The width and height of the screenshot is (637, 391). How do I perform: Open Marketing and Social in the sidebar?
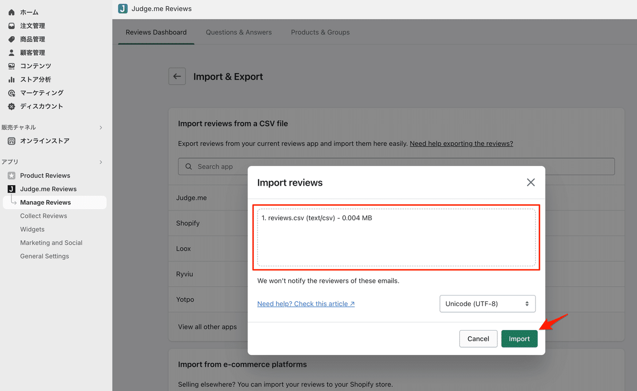coord(51,243)
